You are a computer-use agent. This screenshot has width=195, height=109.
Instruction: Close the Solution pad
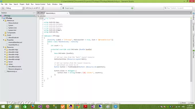(x=35, y=13)
